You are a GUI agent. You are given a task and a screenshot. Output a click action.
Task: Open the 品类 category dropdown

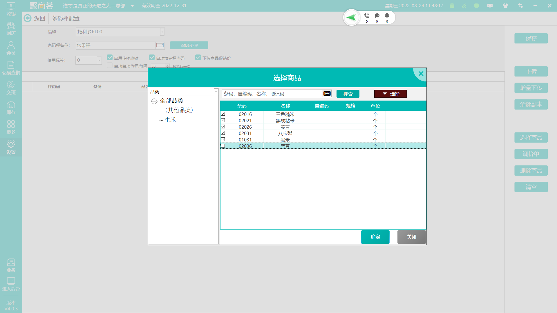[216, 92]
